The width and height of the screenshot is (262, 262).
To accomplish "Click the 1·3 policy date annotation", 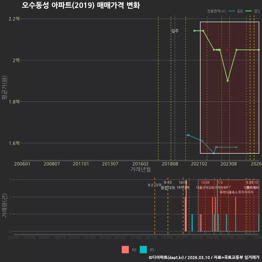I will 221,183.
